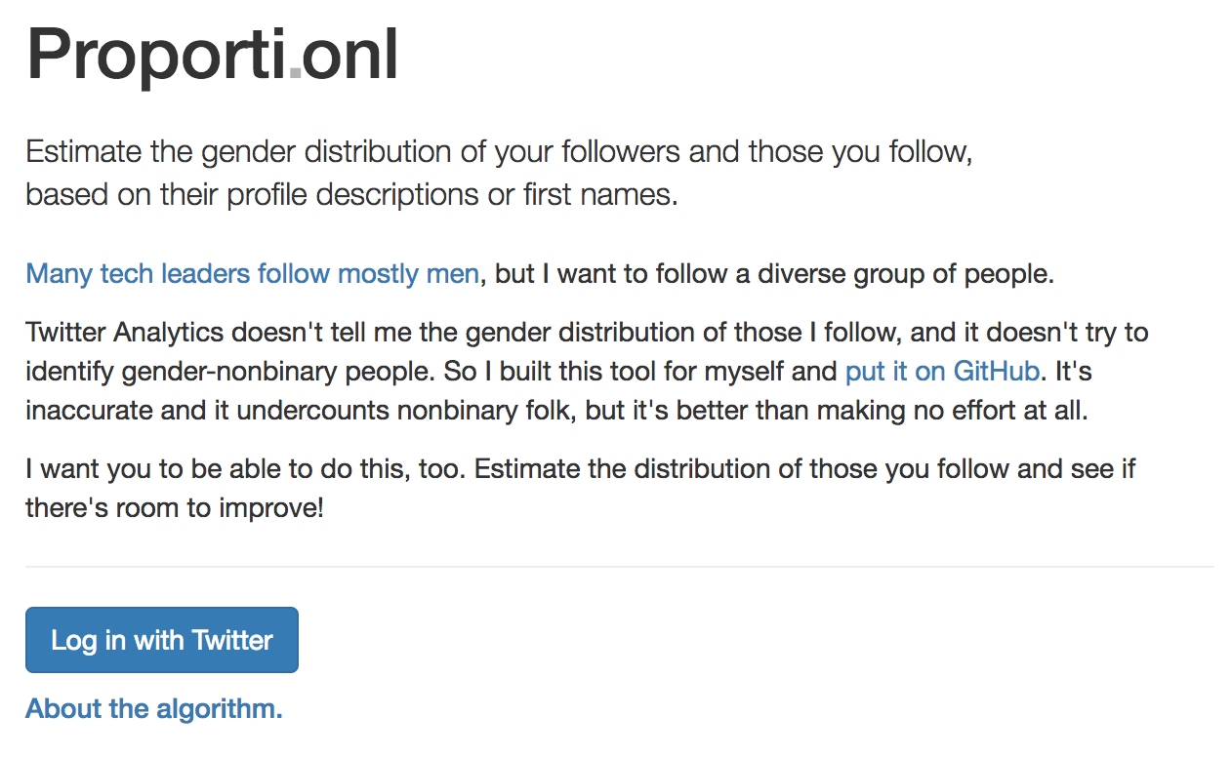Click the 'So I built this tool for myself' text

click(x=639, y=371)
